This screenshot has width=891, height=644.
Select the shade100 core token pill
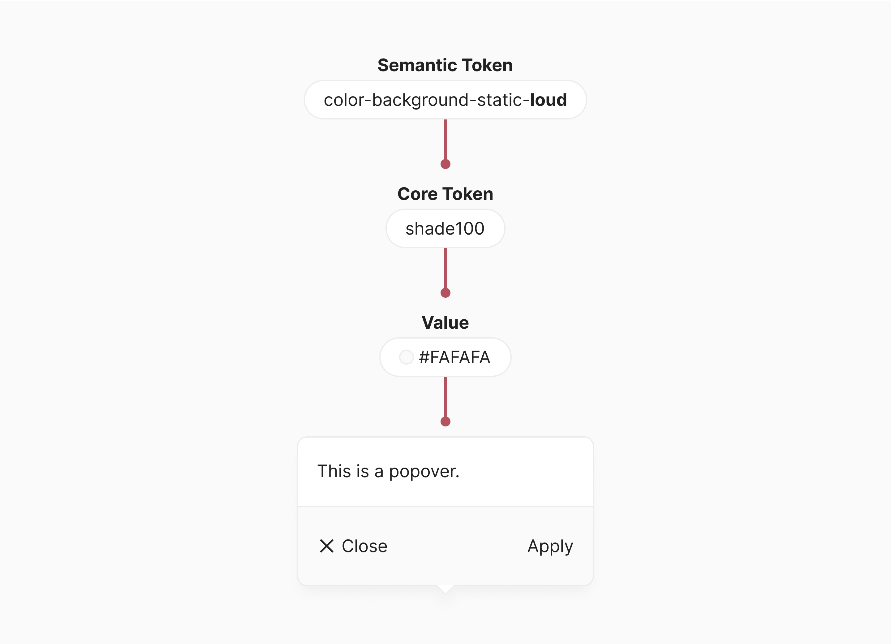[445, 228]
